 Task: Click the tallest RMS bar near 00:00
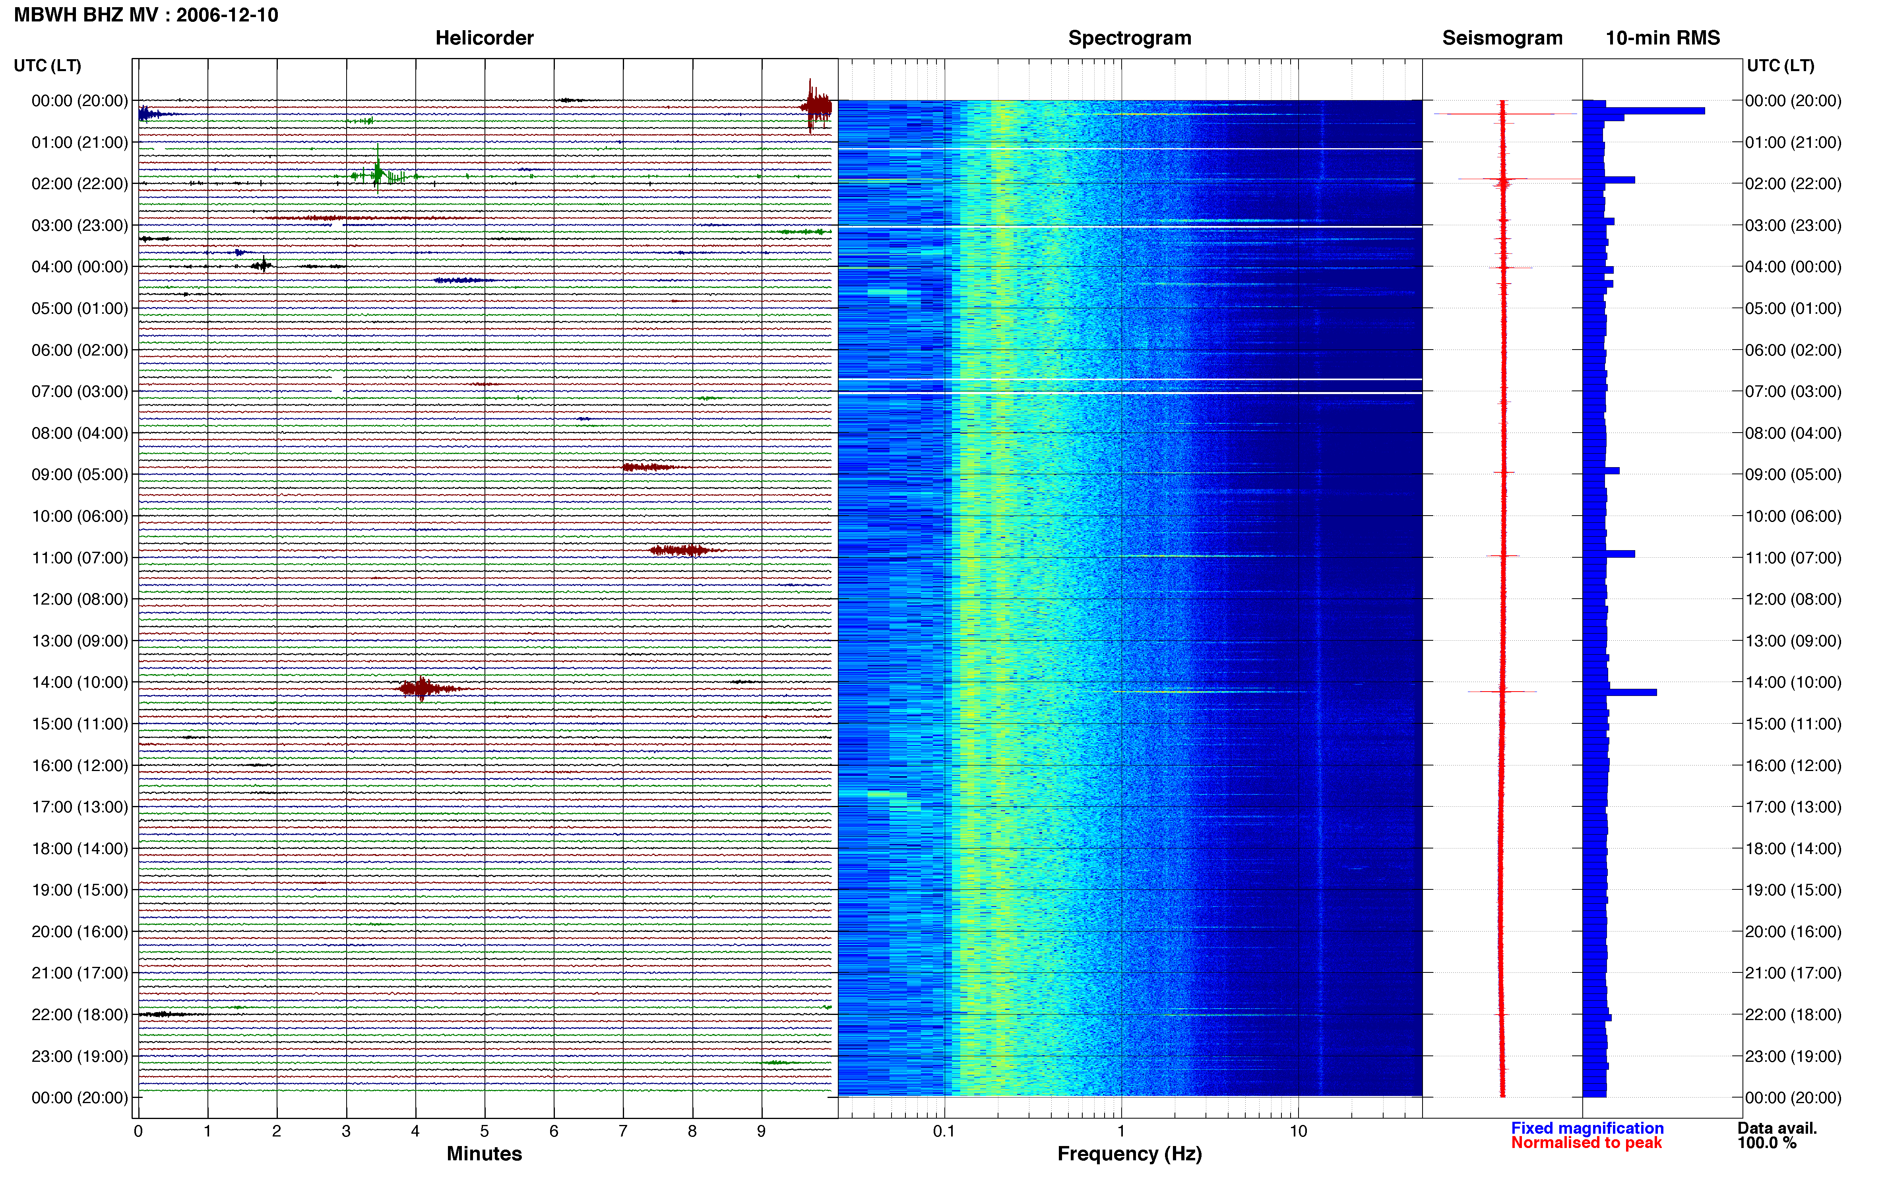[1644, 110]
